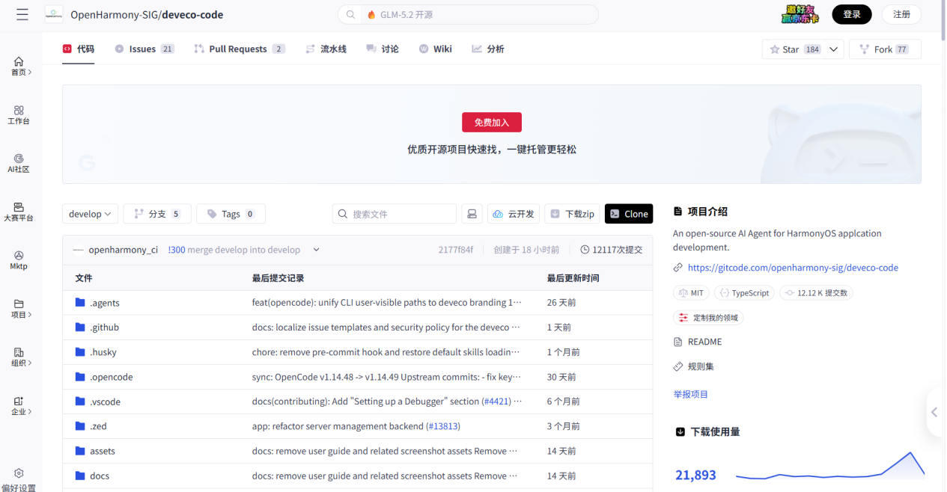This screenshot has height=492, width=947.
Task: Open 企业 sidebar icon
Action: pos(19,401)
